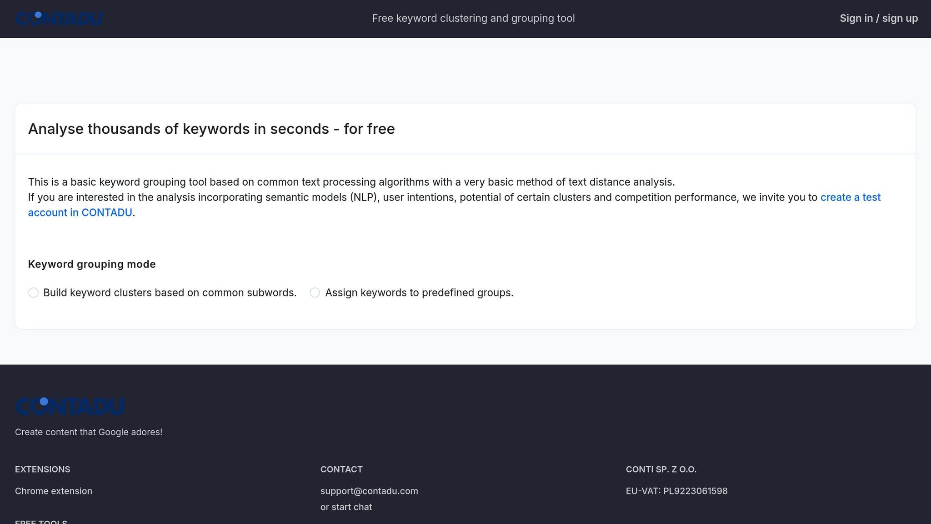Click the 'or start chat' footer link
Screen dimensions: 931x524
tap(346, 507)
